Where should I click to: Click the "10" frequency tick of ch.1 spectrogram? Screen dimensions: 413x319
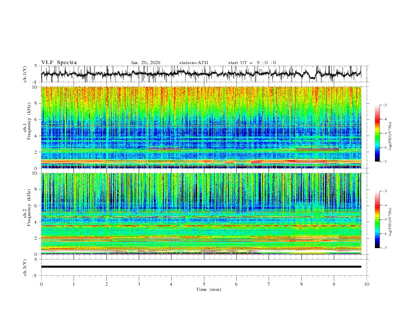click(35, 87)
